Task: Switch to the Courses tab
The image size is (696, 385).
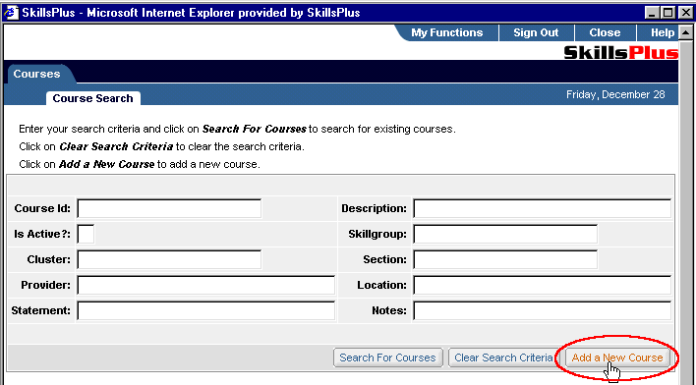Action: coord(36,74)
